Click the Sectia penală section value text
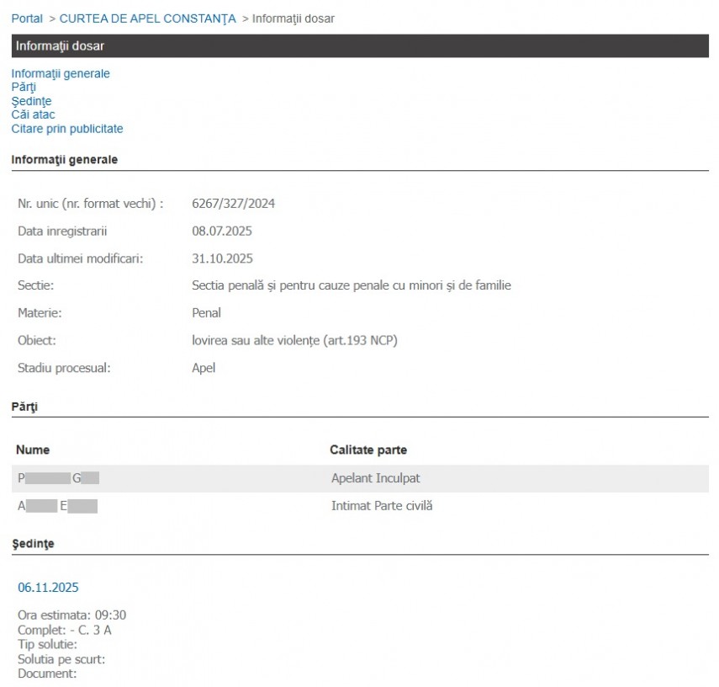 pos(351,285)
